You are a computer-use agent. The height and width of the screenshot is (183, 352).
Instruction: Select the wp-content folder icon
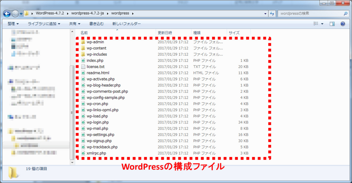click(x=83, y=48)
